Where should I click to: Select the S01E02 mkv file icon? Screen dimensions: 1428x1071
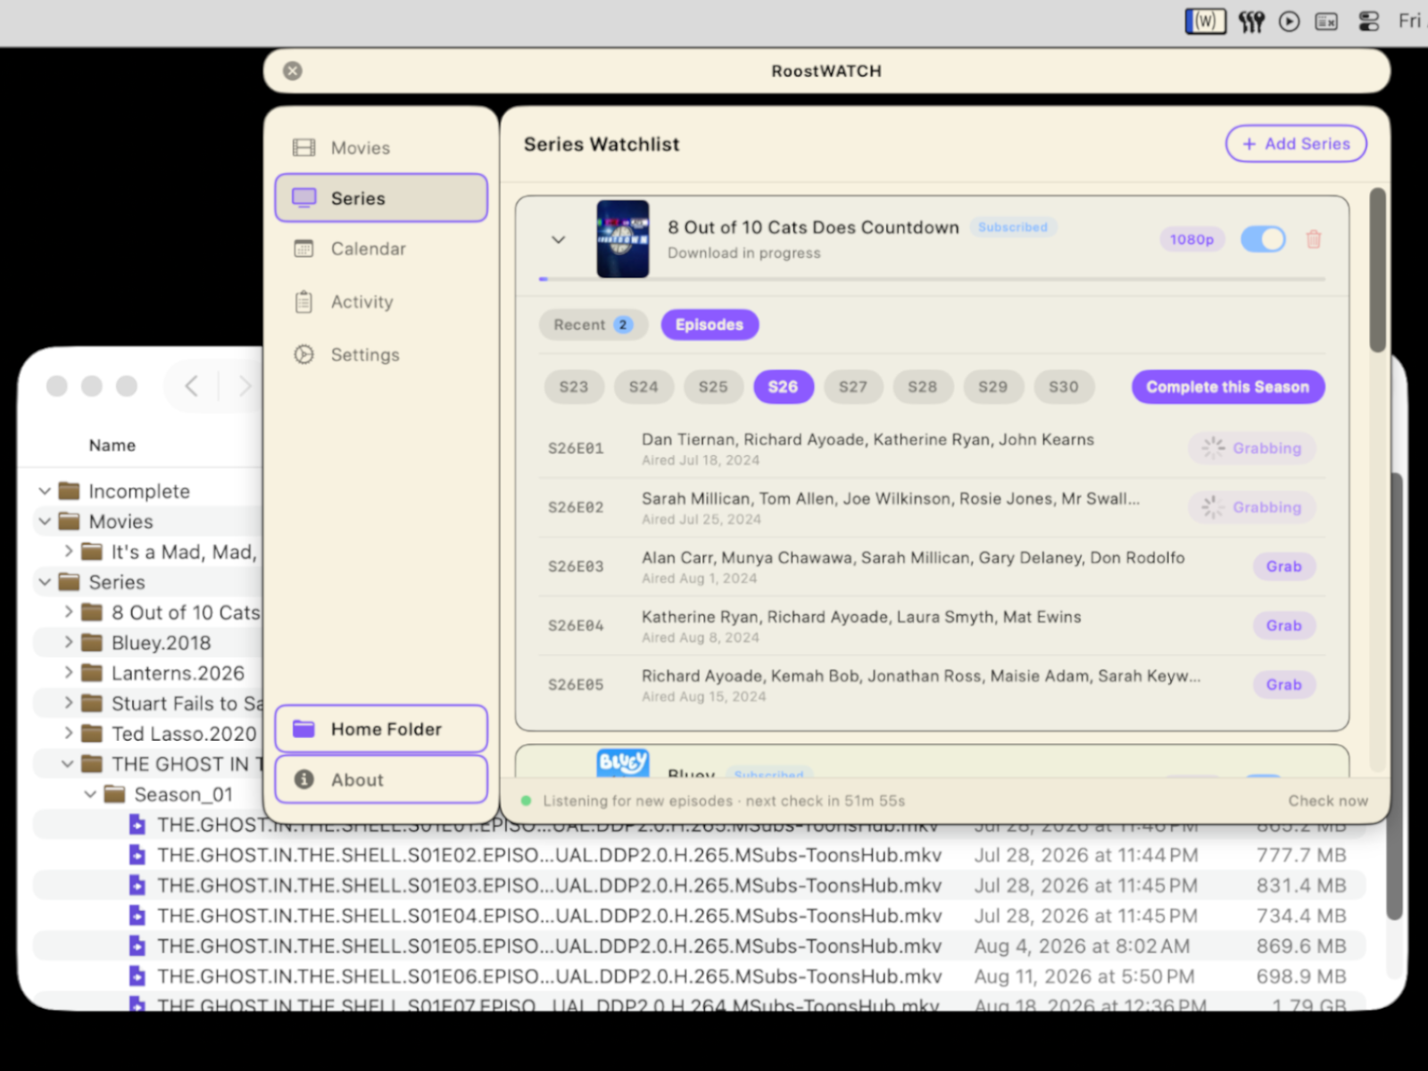coord(137,855)
